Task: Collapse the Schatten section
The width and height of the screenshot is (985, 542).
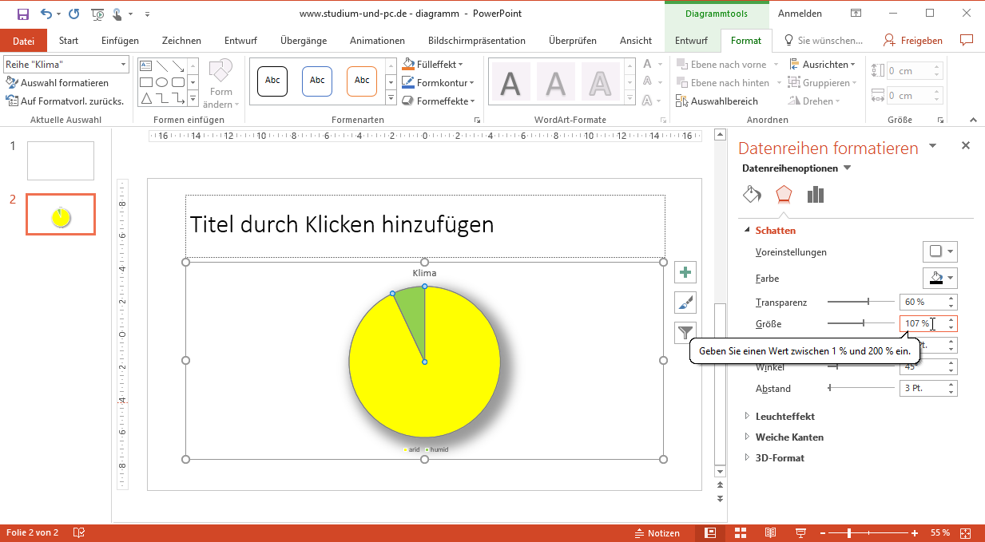Action: click(748, 230)
